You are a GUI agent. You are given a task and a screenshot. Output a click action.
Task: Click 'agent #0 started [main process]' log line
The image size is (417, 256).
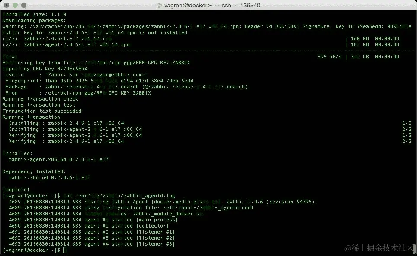93,220
